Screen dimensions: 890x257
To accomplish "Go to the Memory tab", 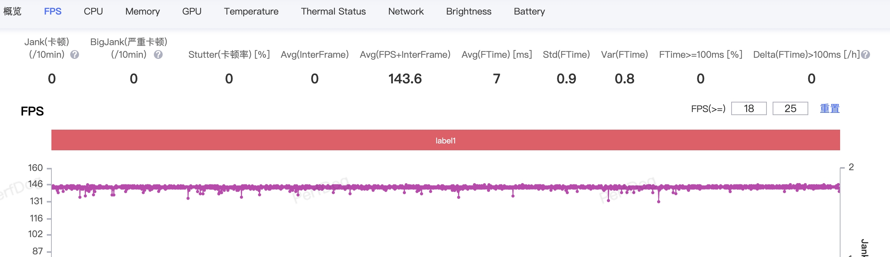I will pos(142,11).
